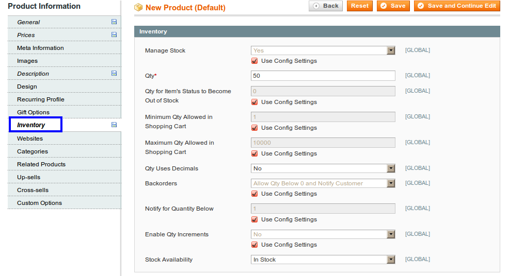The width and height of the screenshot is (509, 276).
Task: Click the Qty input field
Action: click(323, 76)
